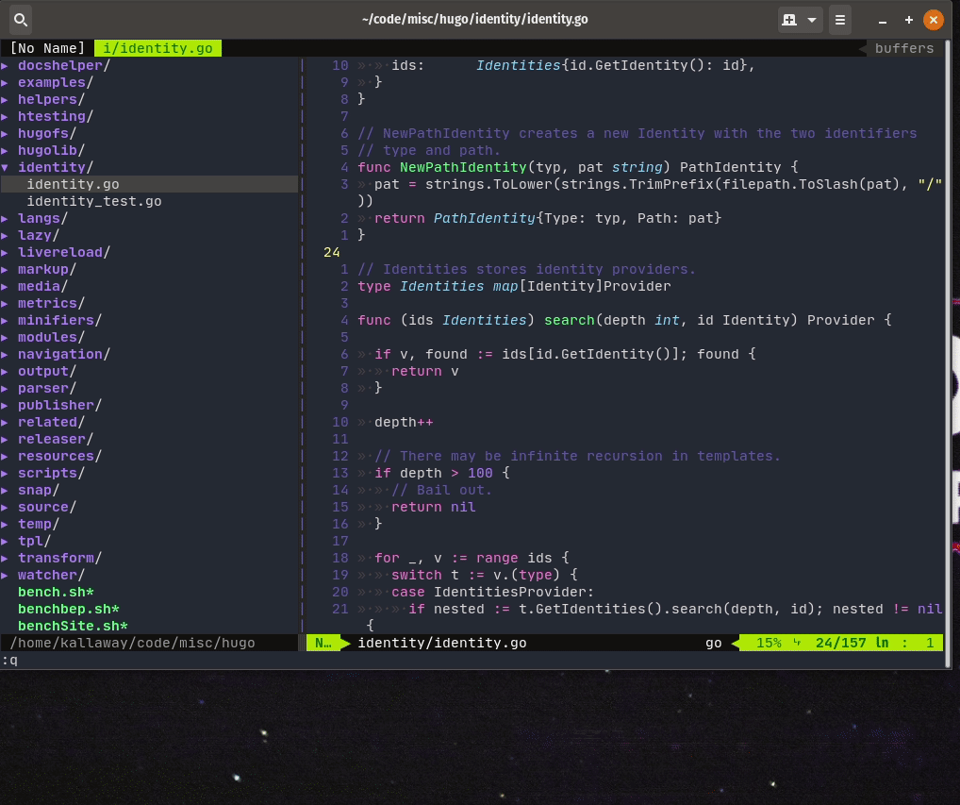Click the go filetype indicator in the statusline
The height and width of the screenshot is (805, 960).
point(713,643)
